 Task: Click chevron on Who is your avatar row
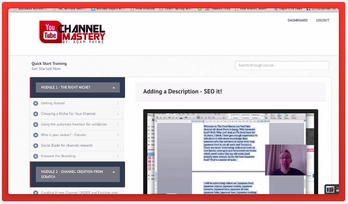click(118, 135)
